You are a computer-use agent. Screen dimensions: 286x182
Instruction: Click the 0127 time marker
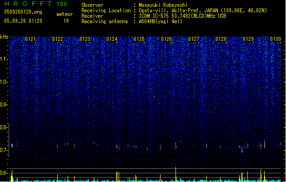click(x=194, y=39)
